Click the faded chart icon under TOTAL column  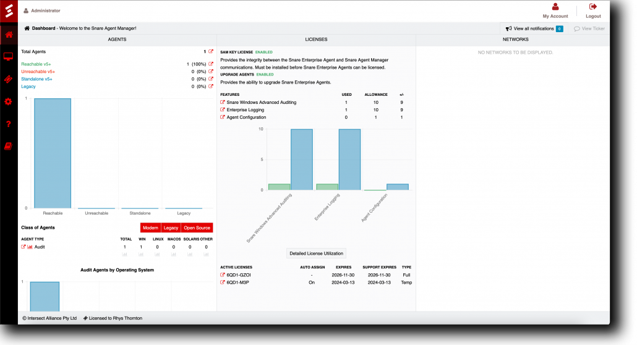coord(125,254)
